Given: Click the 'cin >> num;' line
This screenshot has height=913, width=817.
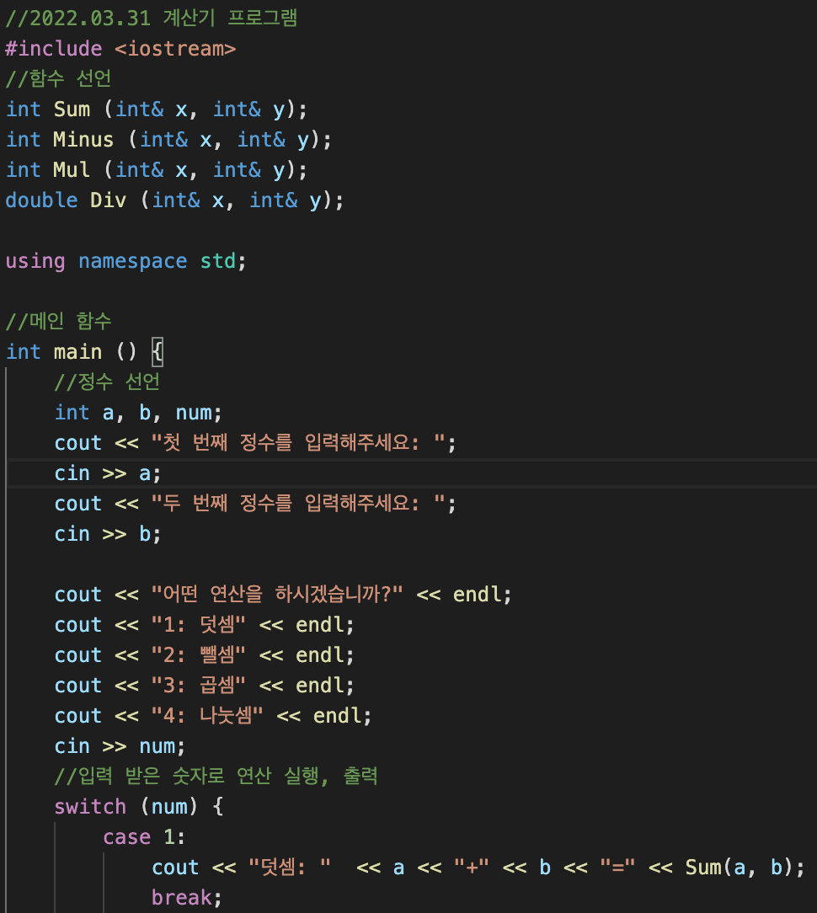Looking at the screenshot, I should tap(120, 746).
